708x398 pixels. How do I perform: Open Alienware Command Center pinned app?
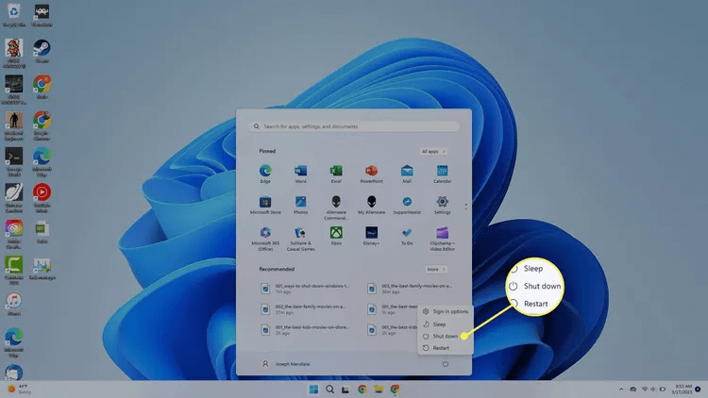tap(336, 207)
